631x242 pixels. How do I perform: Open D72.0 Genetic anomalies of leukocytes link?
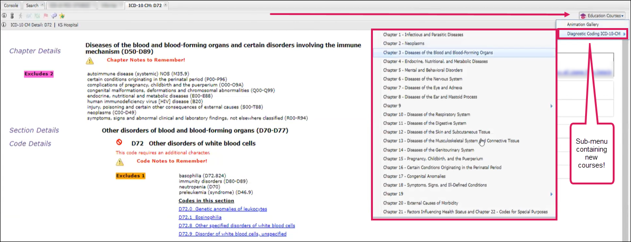click(x=223, y=209)
